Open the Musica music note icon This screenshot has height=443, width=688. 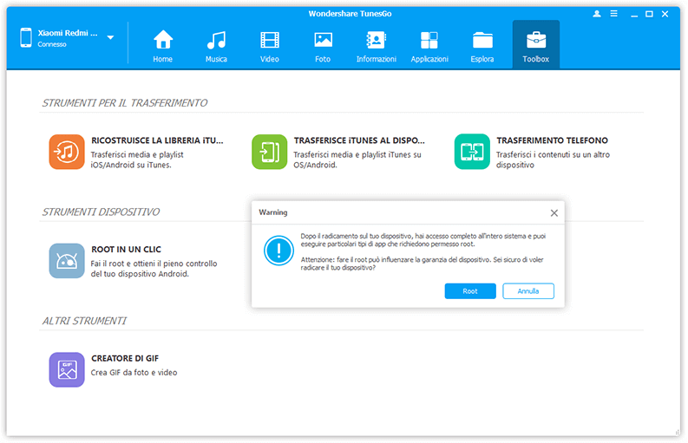tap(216, 40)
